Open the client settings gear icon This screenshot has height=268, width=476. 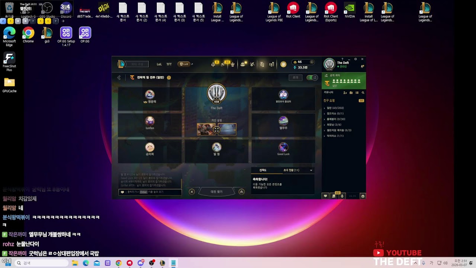tap(356, 59)
